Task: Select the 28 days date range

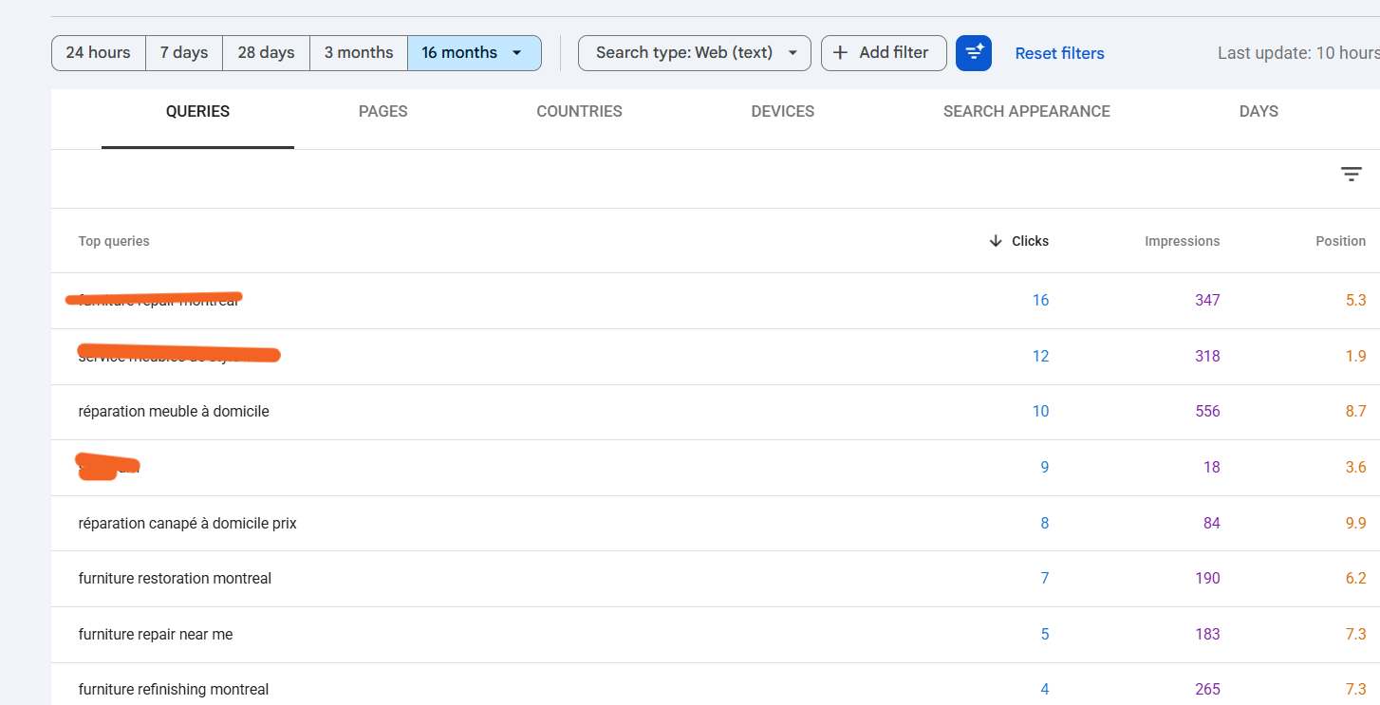Action: tap(266, 53)
